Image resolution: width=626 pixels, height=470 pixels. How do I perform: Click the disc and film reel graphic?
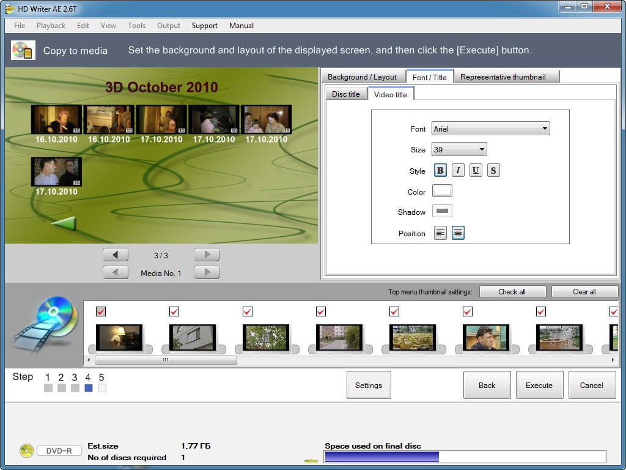[44, 324]
